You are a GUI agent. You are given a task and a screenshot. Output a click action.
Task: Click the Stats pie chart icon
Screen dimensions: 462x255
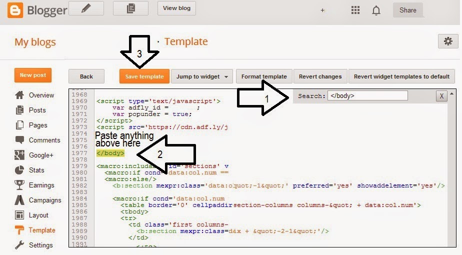(x=19, y=170)
